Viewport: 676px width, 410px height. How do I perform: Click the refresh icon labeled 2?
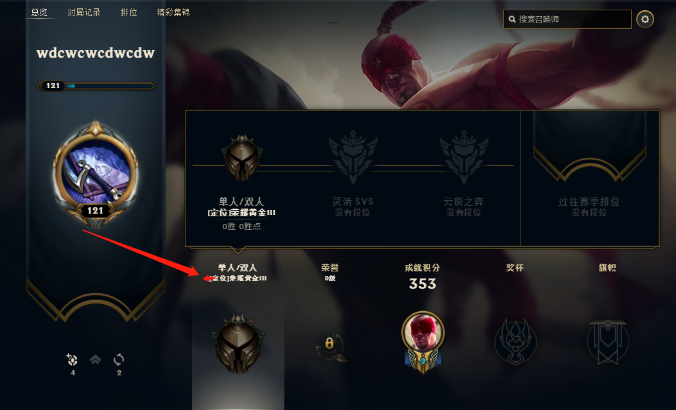[119, 359]
